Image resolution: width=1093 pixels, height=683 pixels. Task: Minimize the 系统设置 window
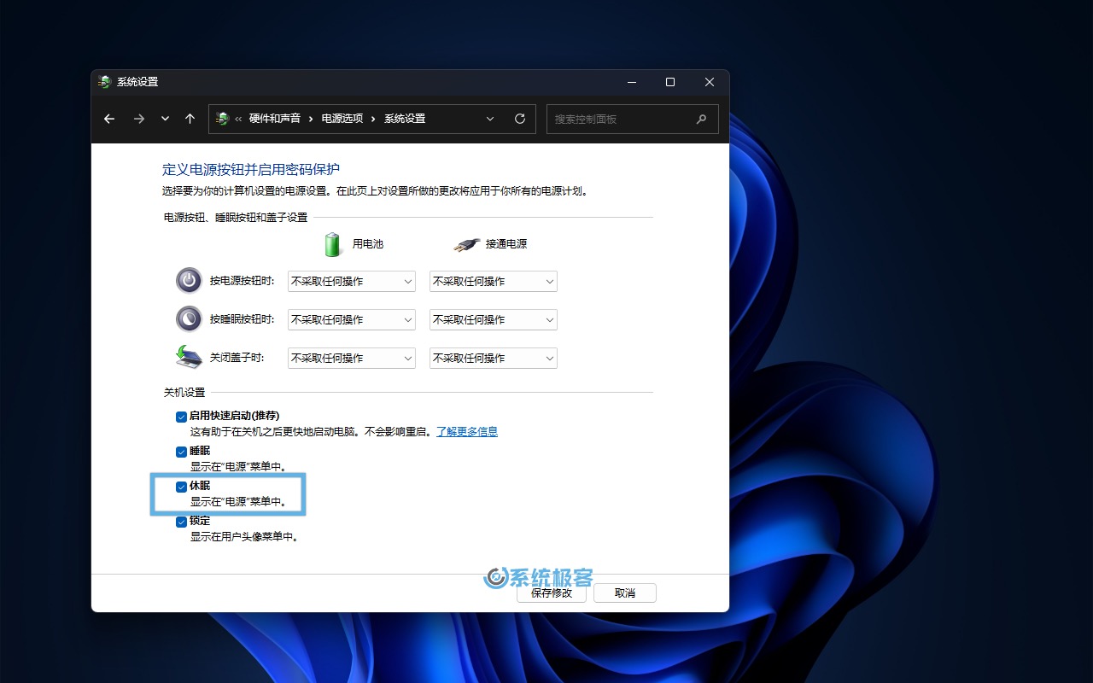(631, 82)
